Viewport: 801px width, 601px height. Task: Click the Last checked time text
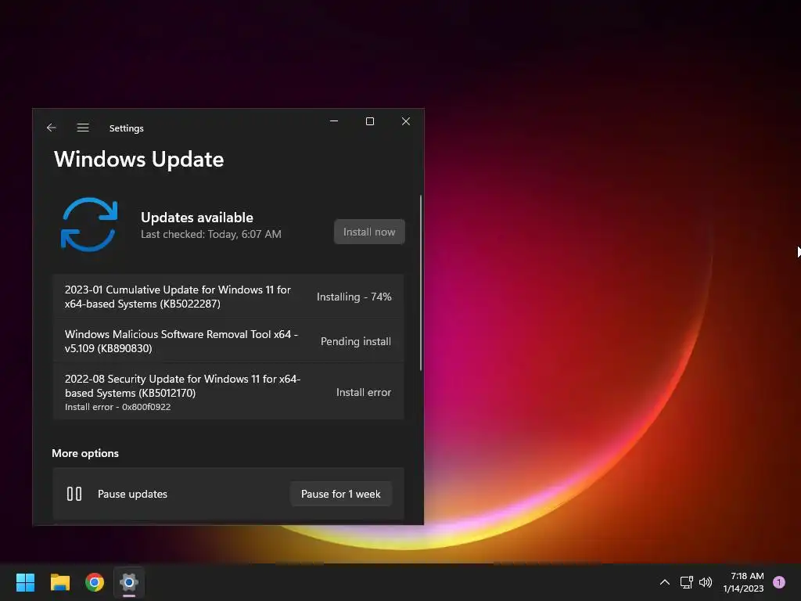coord(211,234)
